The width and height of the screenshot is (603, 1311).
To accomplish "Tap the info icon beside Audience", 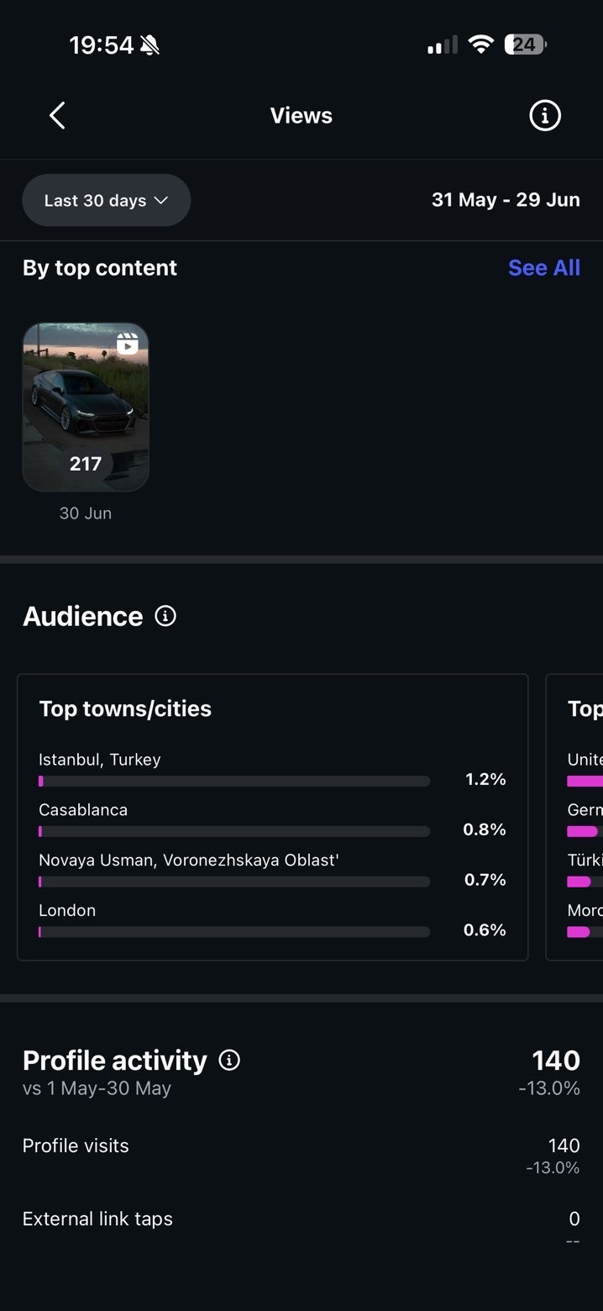I will point(166,616).
